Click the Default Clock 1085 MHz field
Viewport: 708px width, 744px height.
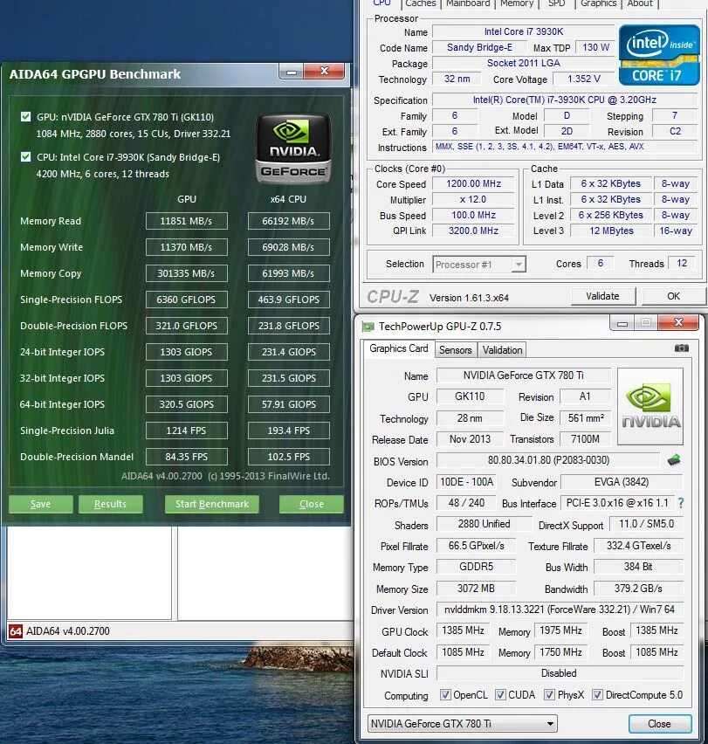(x=464, y=652)
